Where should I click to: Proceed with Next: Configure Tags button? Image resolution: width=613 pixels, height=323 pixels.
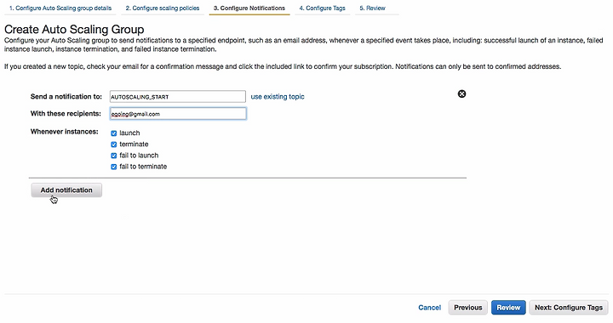pos(569,308)
